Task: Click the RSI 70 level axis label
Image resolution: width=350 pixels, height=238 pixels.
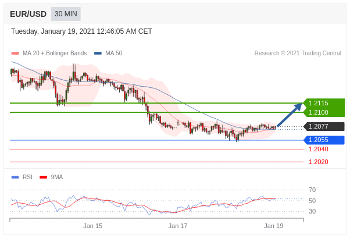Action: [312, 190]
